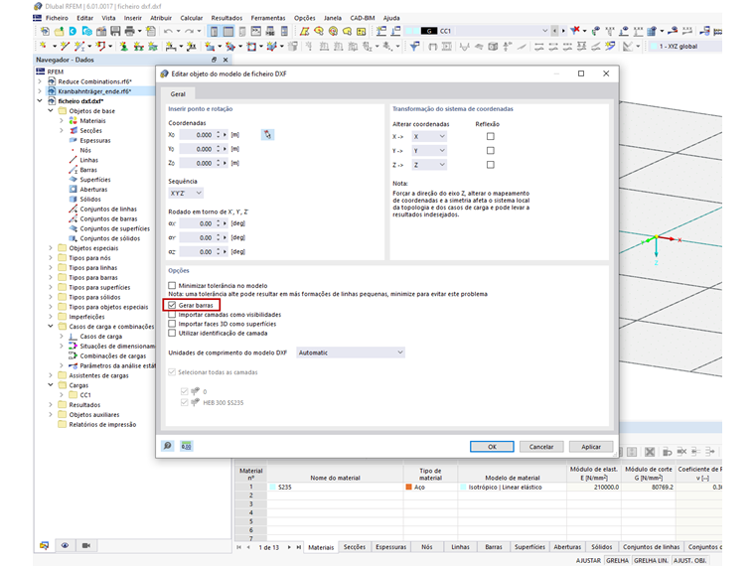Select the Geral tab in dialog

click(178, 94)
